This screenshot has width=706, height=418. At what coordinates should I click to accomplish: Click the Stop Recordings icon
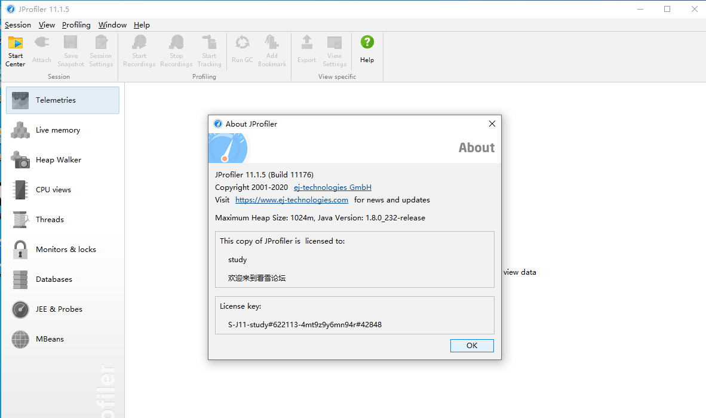[176, 51]
